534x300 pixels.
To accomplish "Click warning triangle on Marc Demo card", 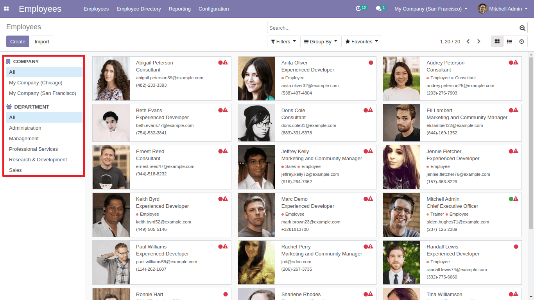I will pos(371,199).
